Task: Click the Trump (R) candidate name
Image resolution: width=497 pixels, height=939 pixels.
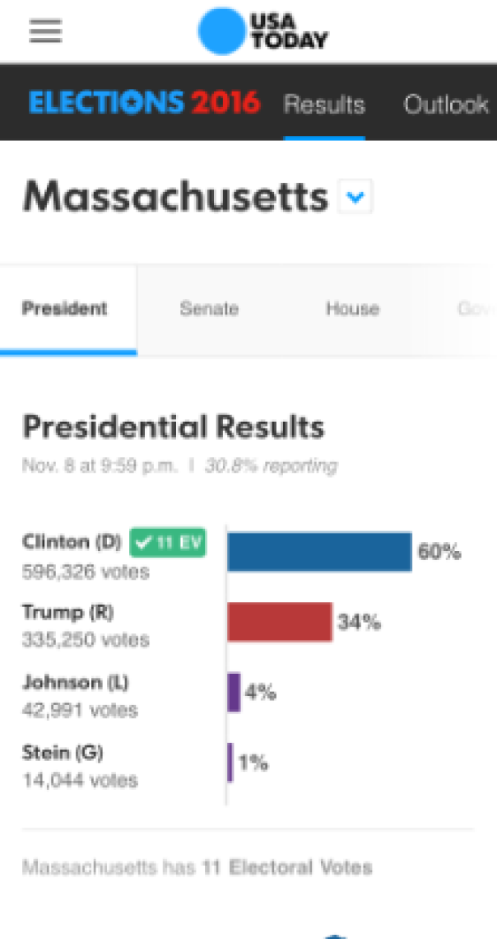Action: point(67,613)
